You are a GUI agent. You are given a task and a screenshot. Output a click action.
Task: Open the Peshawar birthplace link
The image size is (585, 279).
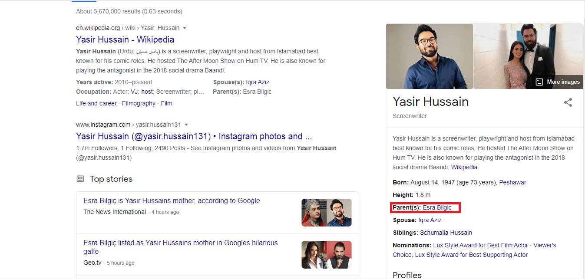(x=512, y=182)
